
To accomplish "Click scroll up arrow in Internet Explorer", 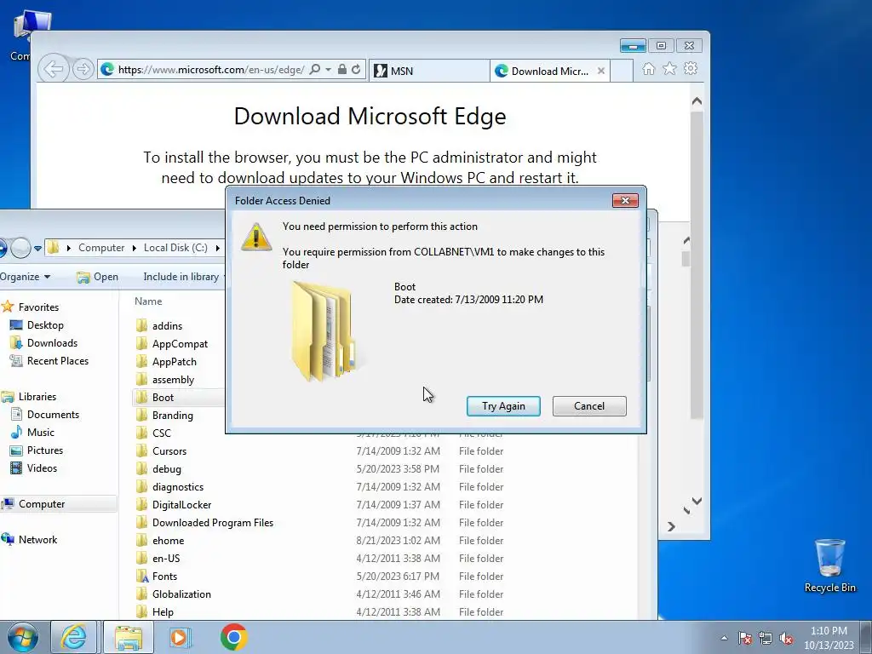I will [x=697, y=101].
